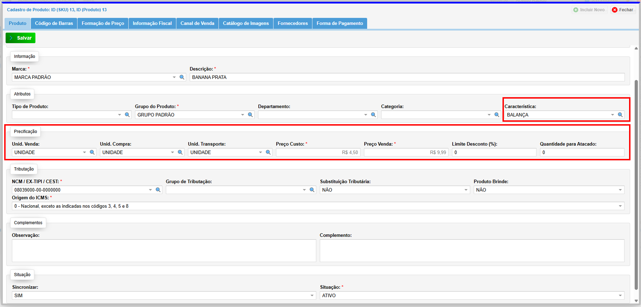Click the vertical scrollbar down arrow

click(636, 301)
